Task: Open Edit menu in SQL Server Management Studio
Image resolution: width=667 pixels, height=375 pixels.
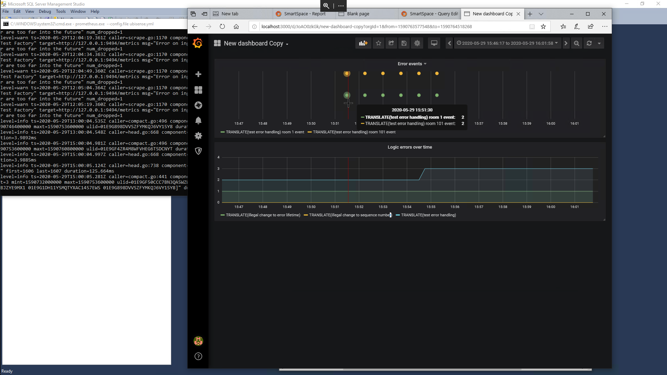Action: [x=17, y=11]
